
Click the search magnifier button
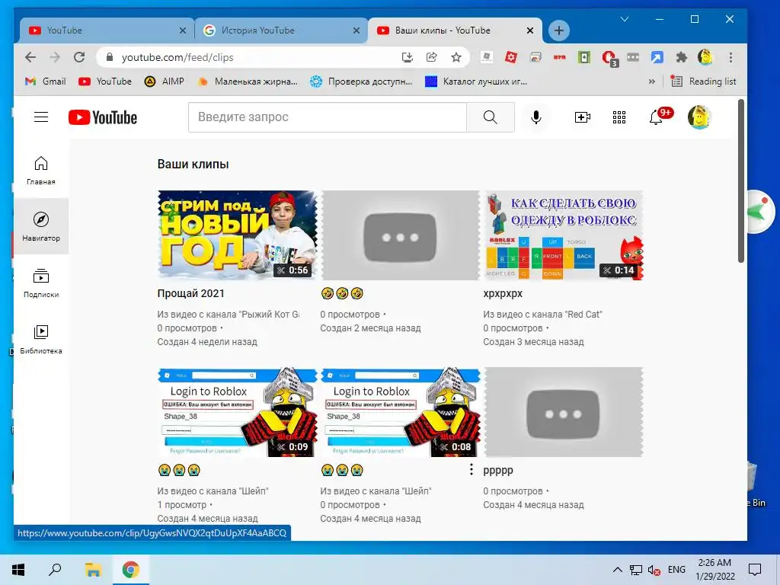click(x=490, y=117)
